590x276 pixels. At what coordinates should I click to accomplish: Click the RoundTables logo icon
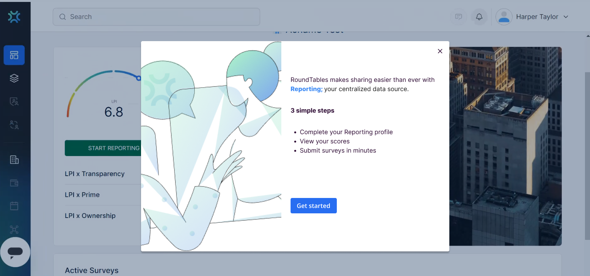tap(14, 17)
